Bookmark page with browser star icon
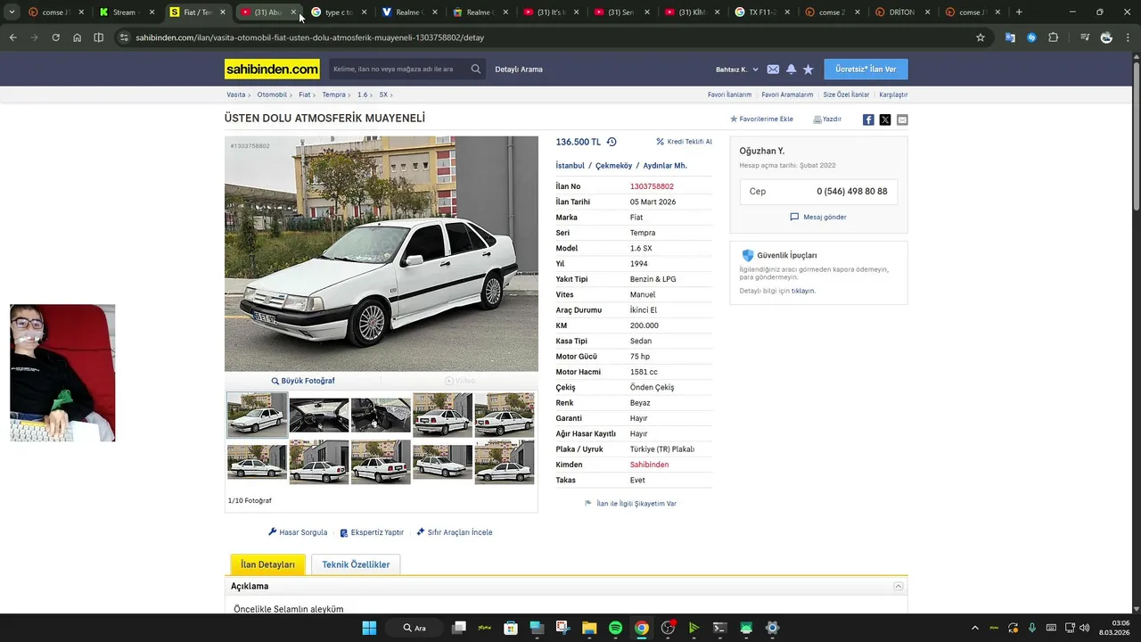 tap(981, 37)
